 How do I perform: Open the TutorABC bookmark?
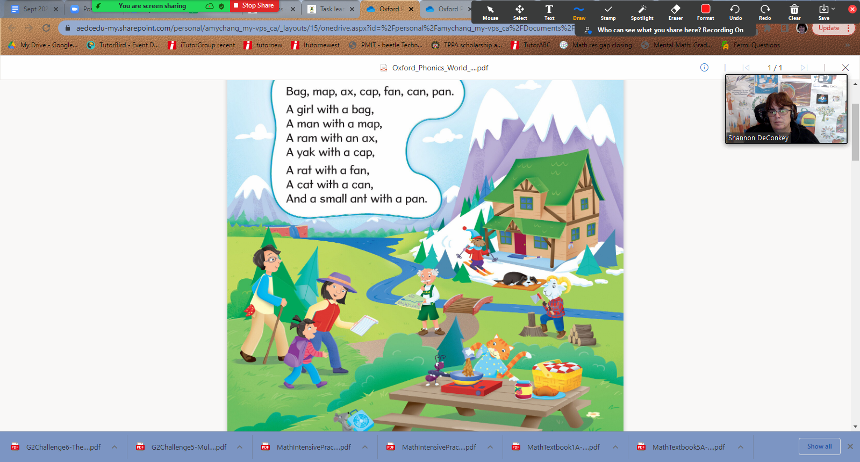(x=531, y=45)
